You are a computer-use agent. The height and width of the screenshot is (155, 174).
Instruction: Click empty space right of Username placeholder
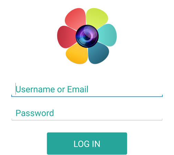[x=125, y=89]
